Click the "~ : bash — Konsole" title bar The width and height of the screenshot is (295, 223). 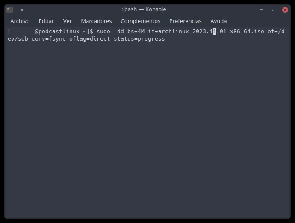tap(141, 9)
